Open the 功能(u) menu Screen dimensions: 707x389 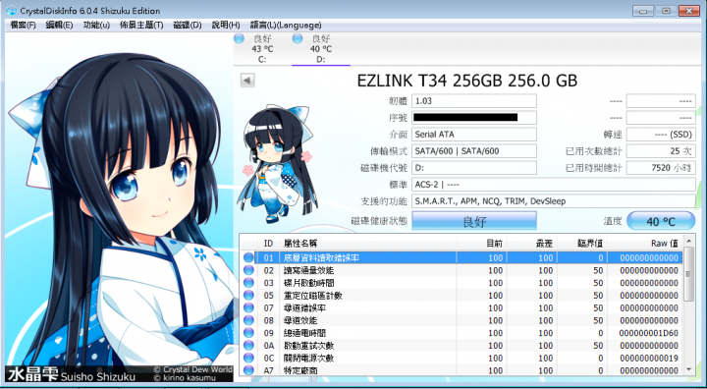pyautogui.click(x=96, y=26)
